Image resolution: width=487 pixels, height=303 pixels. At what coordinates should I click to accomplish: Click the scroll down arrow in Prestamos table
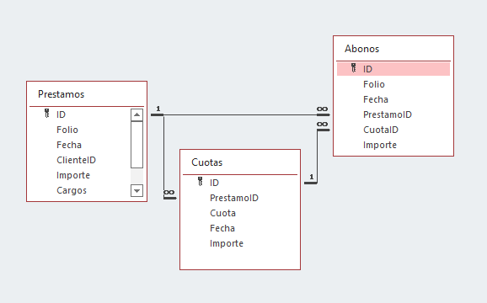(x=136, y=190)
